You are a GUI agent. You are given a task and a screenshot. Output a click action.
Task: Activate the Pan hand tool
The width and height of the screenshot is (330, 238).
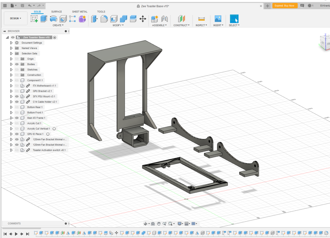[159, 224]
